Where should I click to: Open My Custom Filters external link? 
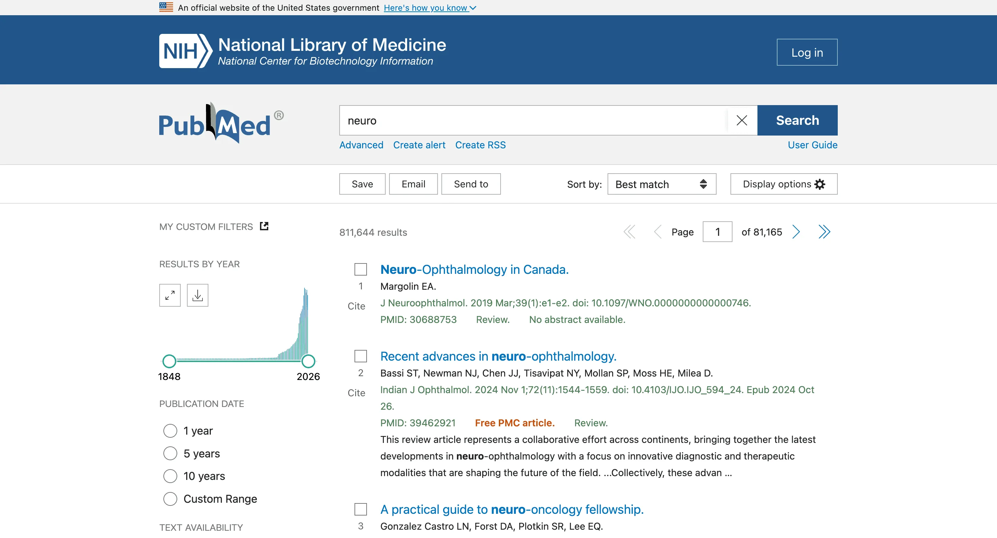(x=263, y=226)
